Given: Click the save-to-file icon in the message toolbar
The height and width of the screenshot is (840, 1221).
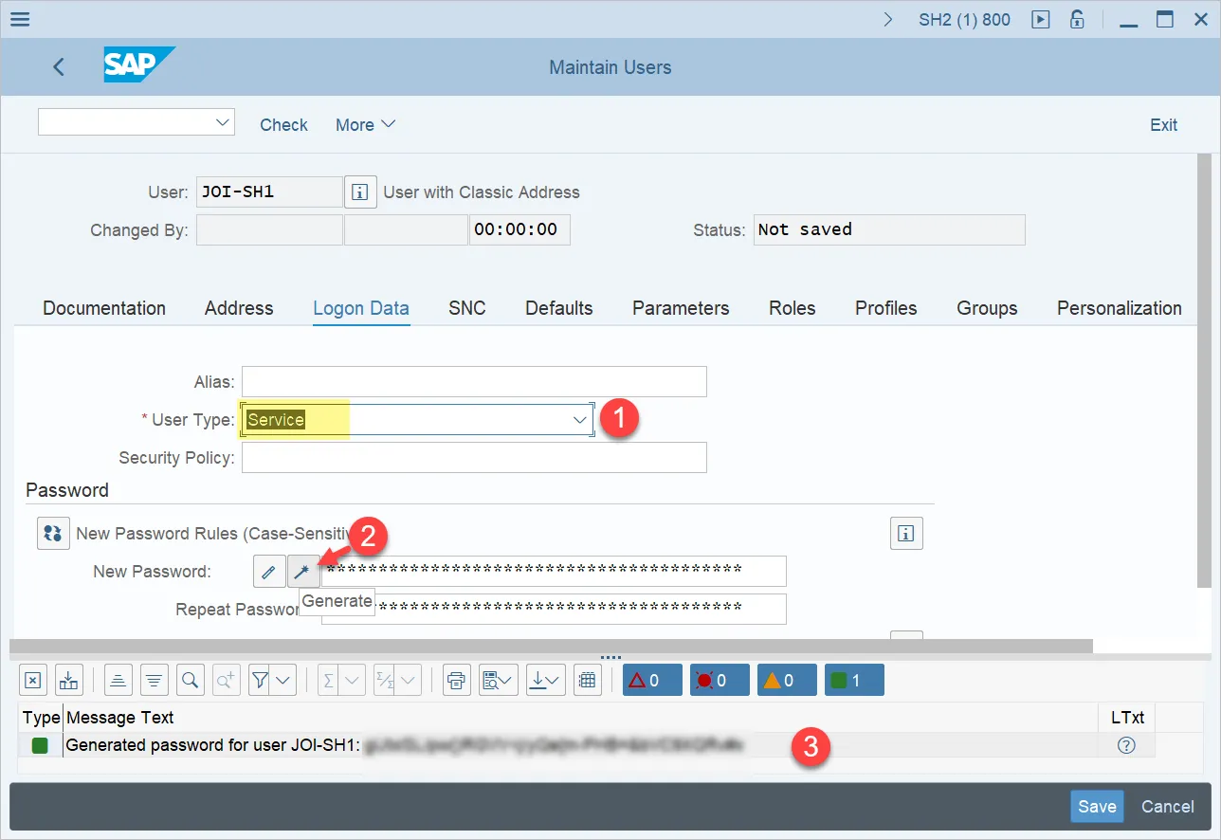Looking at the screenshot, I should coord(69,680).
